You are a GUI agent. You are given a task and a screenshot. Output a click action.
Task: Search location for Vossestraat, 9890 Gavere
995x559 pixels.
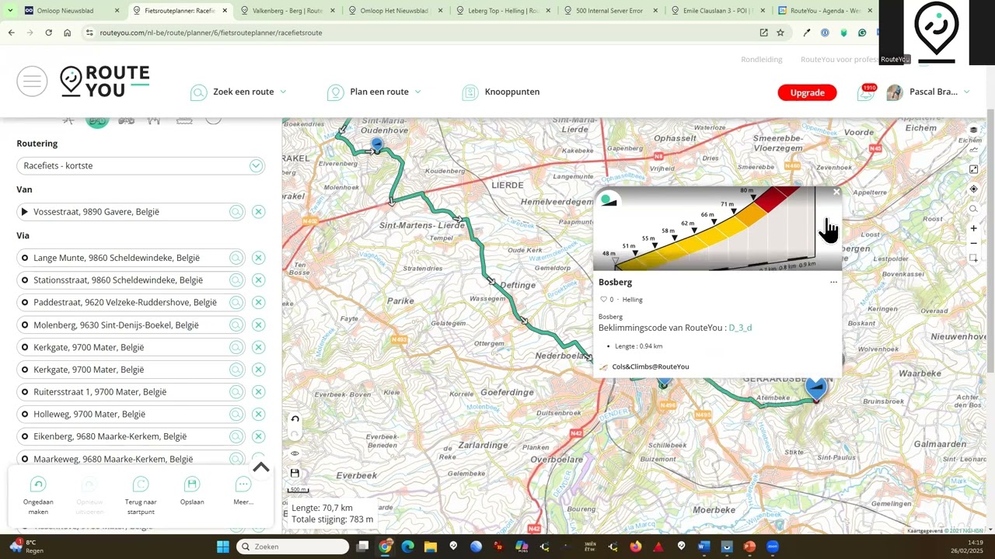pyautogui.click(x=236, y=212)
